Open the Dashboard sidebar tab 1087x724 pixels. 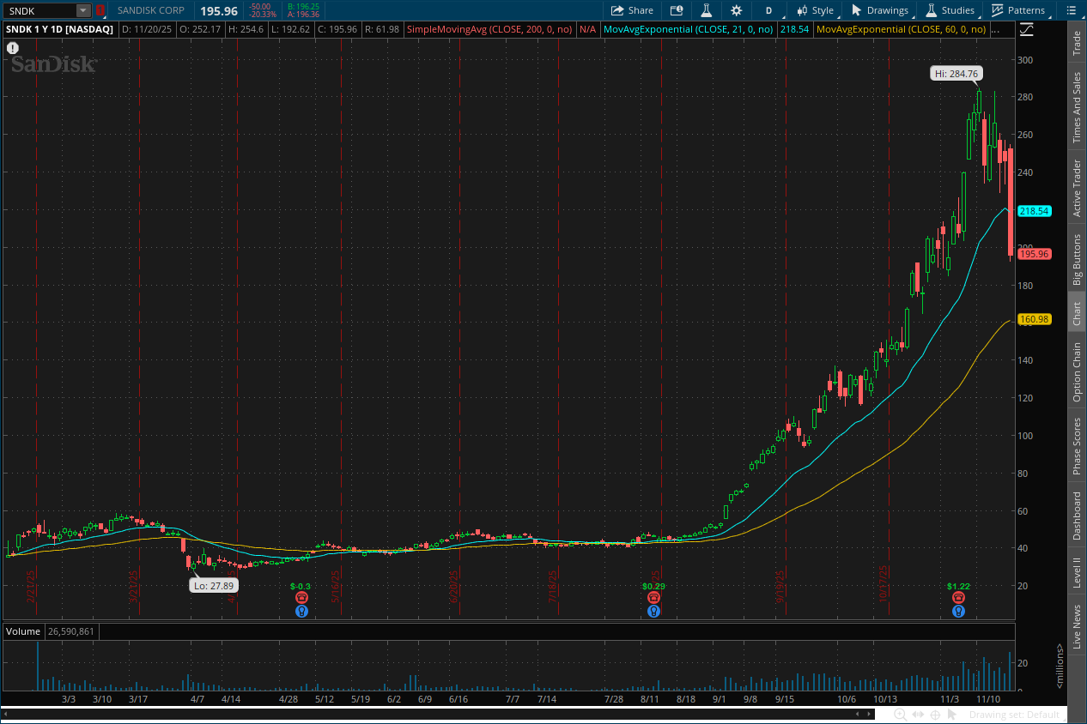1077,516
